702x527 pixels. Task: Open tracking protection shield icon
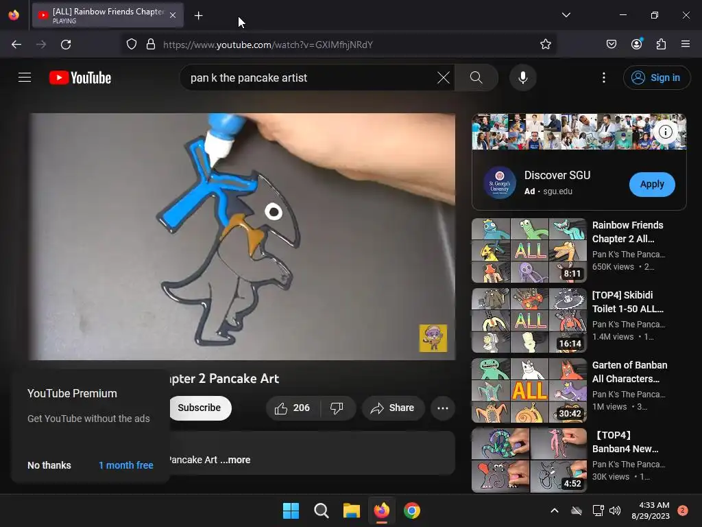coord(131,45)
